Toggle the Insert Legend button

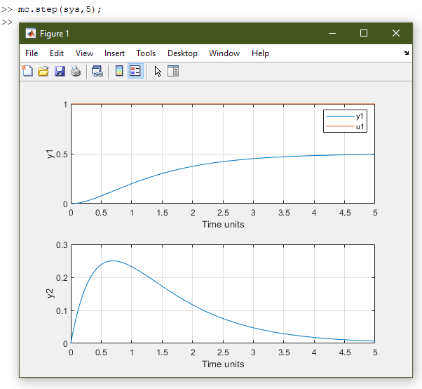[x=135, y=72]
